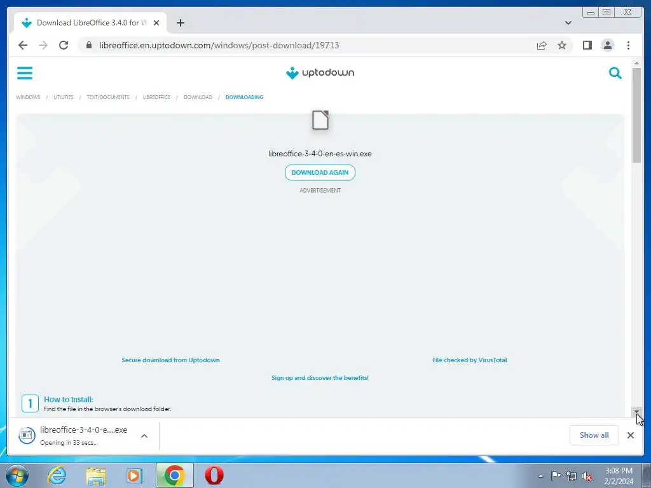Close the Download LibreOffice tab
This screenshot has height=488, width=651.
[x=156, y=23]
